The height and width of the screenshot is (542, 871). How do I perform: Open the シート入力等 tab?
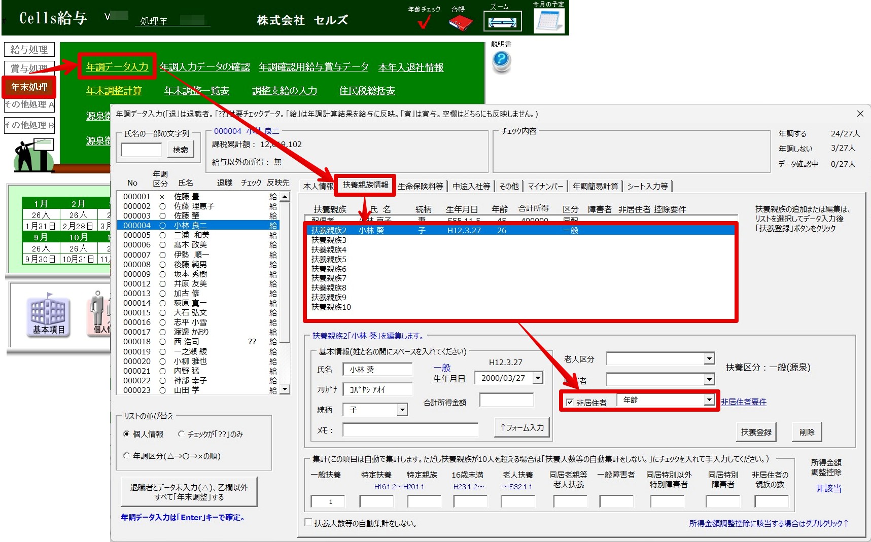pyautogui.click(x=647, y=186)
